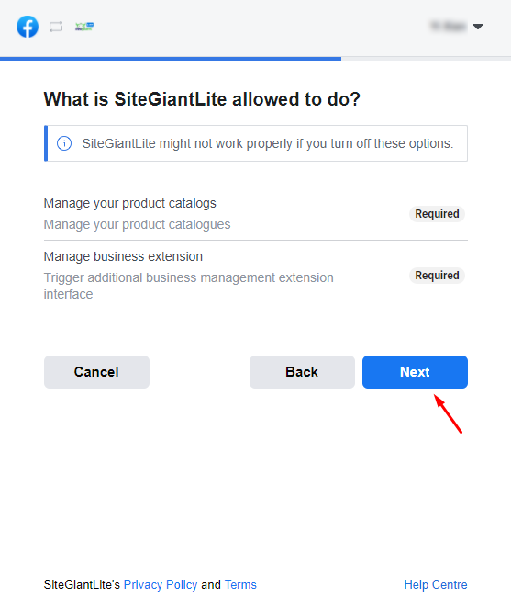Go Back to previous step
Image resolution: width=511 pixels, height=610 pixels.
302,372
